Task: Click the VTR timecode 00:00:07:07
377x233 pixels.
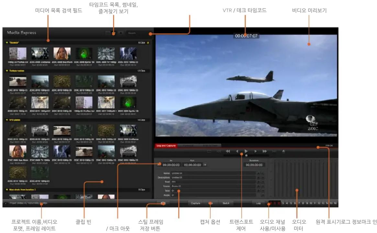Action: (246, 36)
